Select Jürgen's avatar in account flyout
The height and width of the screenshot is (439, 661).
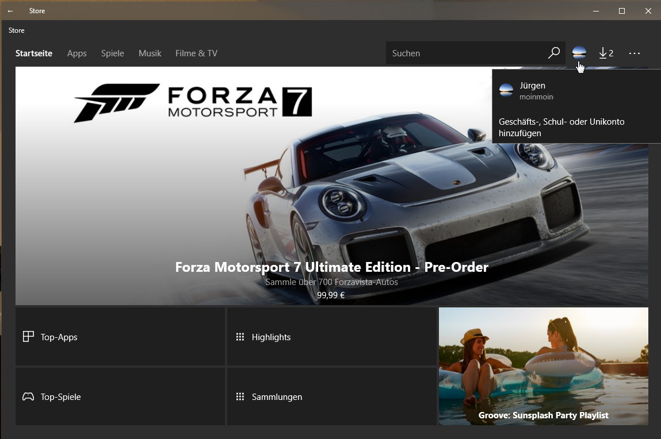(x=506, y=90)
